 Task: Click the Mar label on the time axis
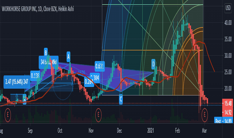(204, 131)
